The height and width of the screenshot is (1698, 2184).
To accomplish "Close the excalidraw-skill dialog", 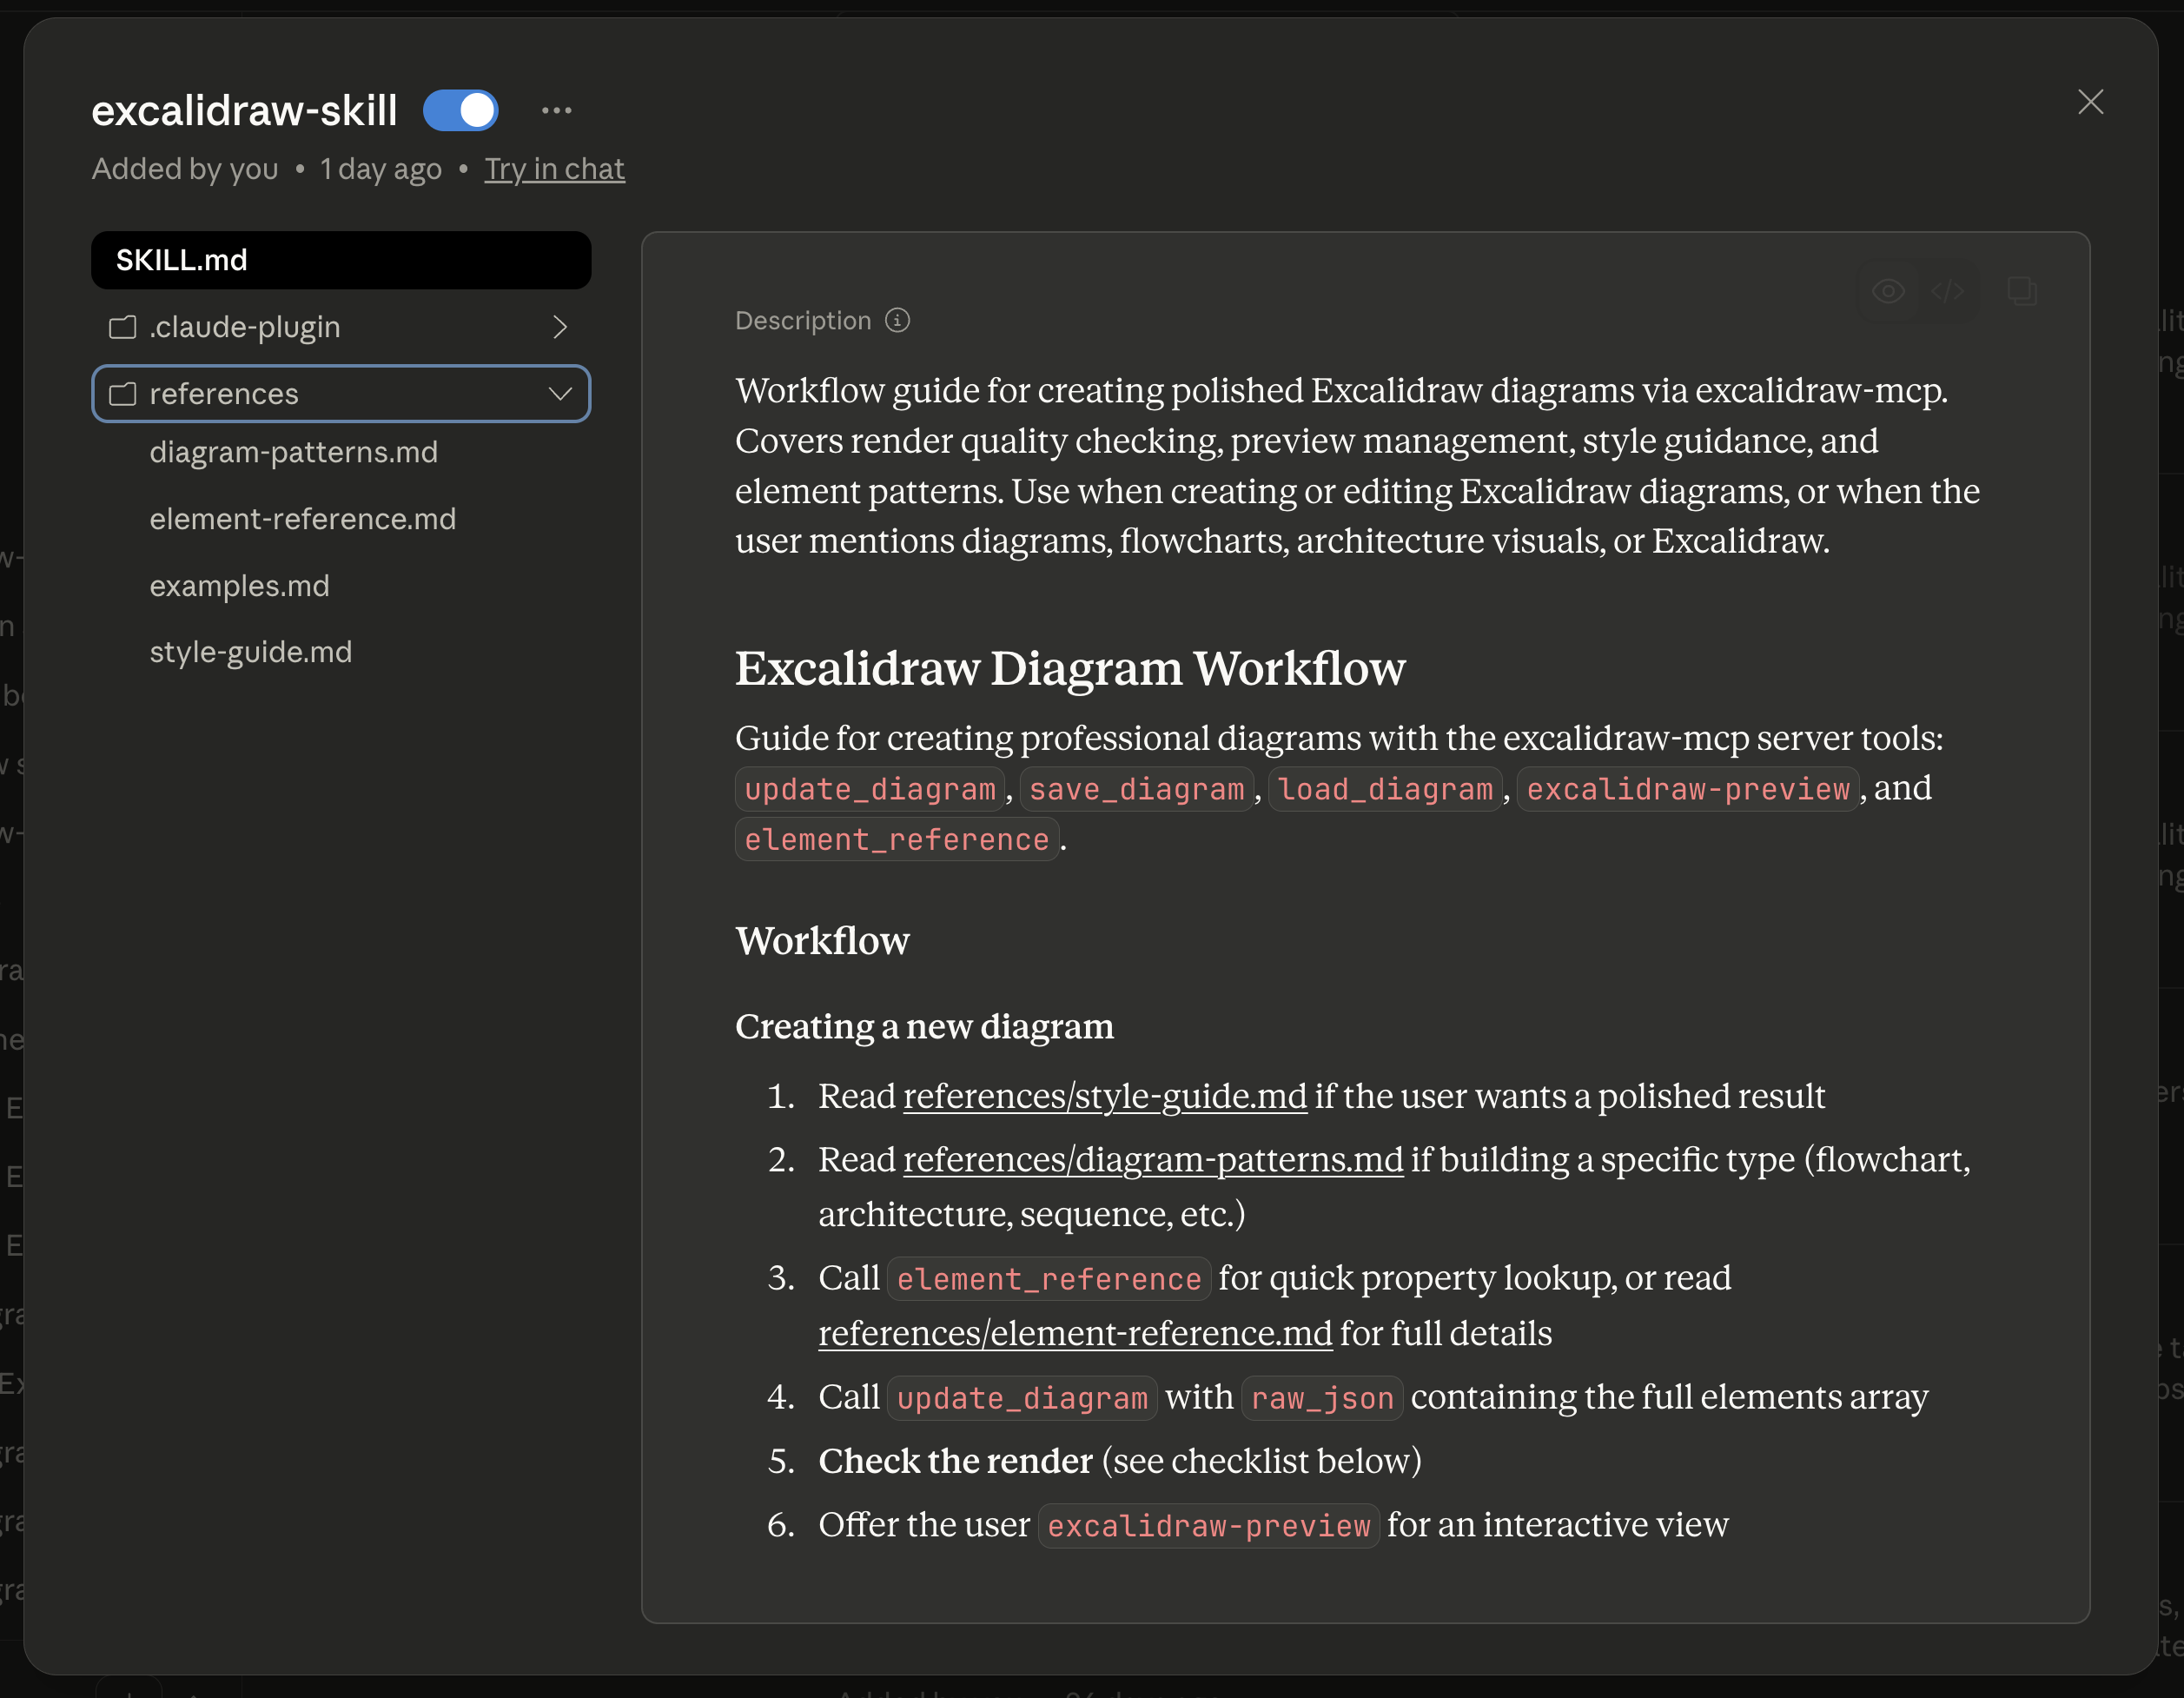I will (x=2090, y=102).
